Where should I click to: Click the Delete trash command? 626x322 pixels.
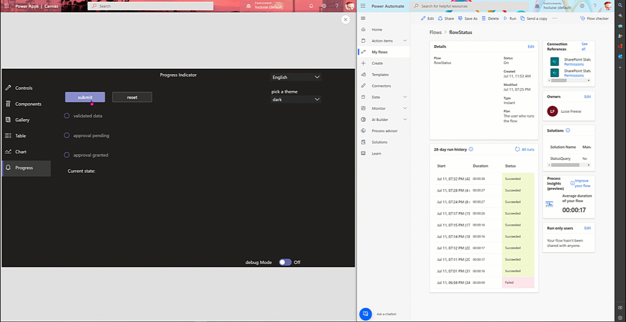[x=490, y=18]
